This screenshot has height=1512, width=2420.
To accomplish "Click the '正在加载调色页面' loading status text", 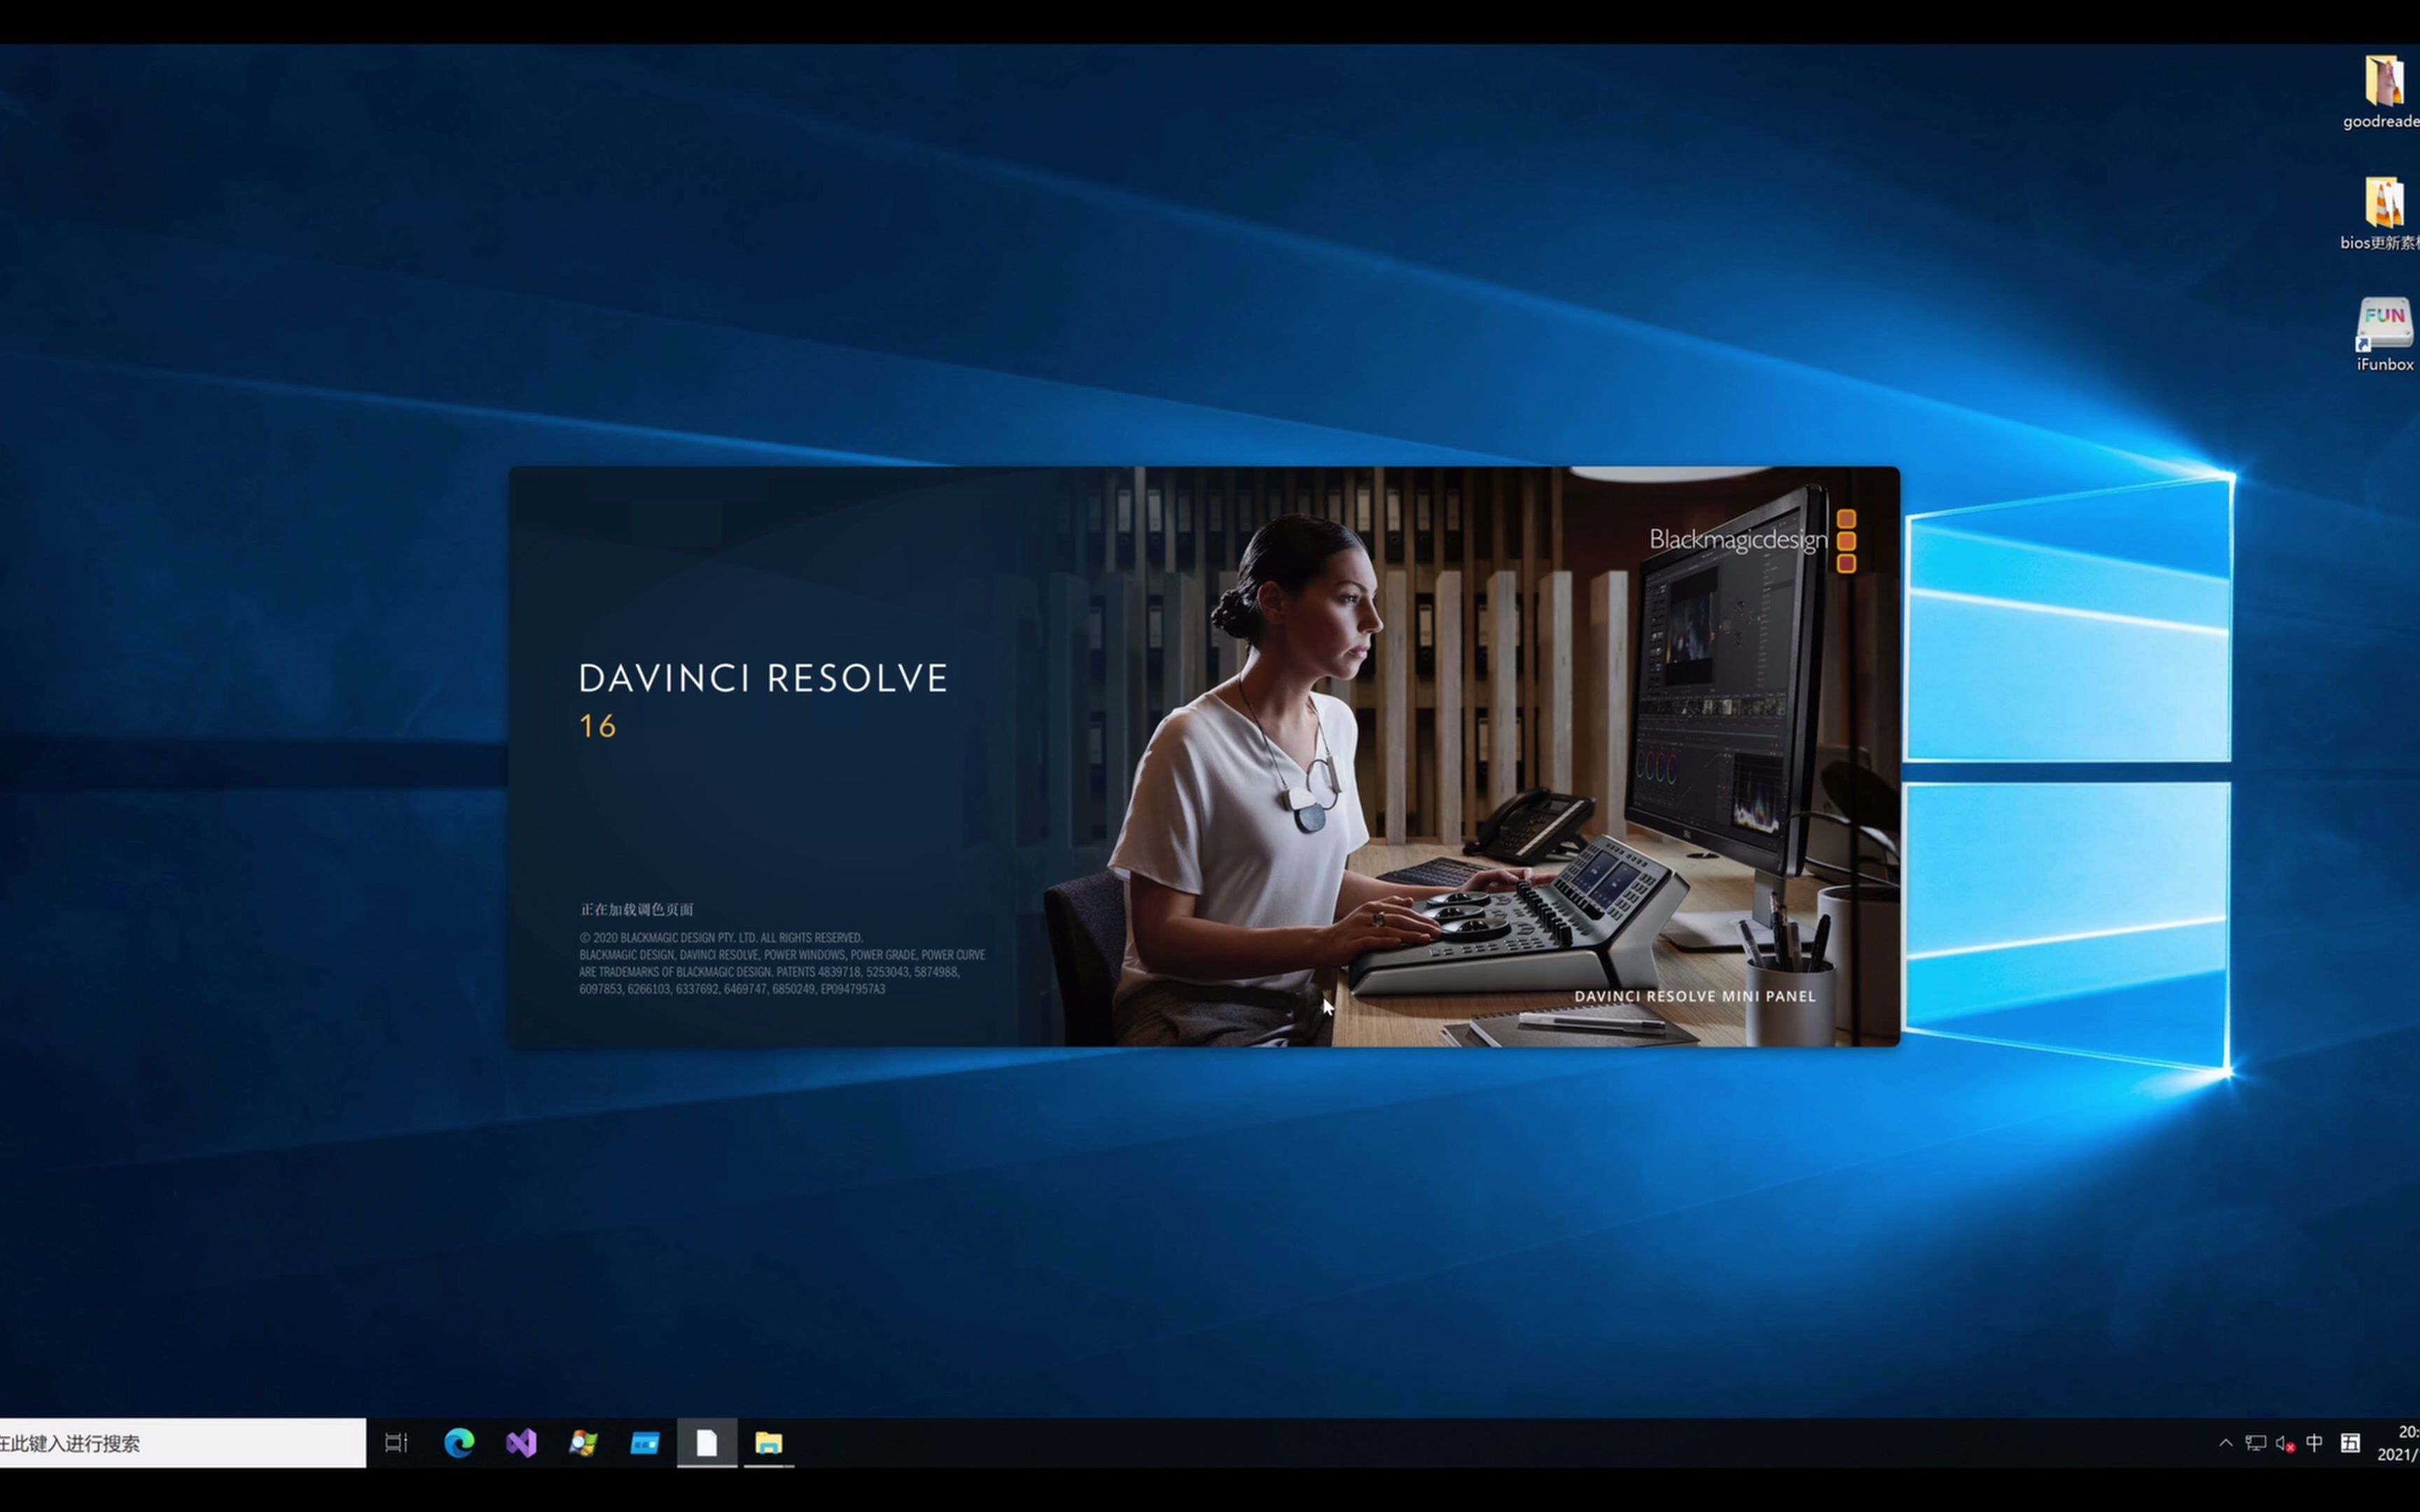I will pos(637,909).
